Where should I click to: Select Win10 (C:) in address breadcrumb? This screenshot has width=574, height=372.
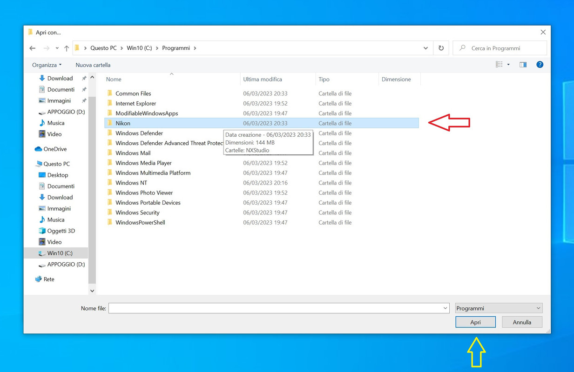pyautogui.click(x=139, y=48)
